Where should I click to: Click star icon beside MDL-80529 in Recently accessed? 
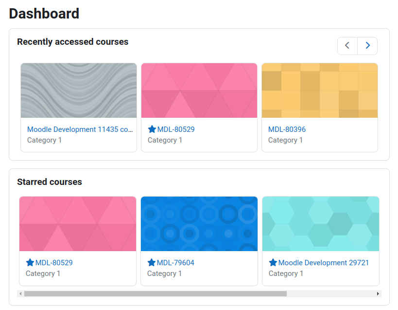click(152, 129)
